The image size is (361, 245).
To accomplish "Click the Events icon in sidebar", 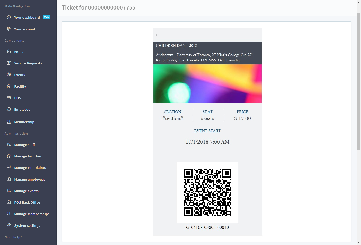I will pos(9,74).
